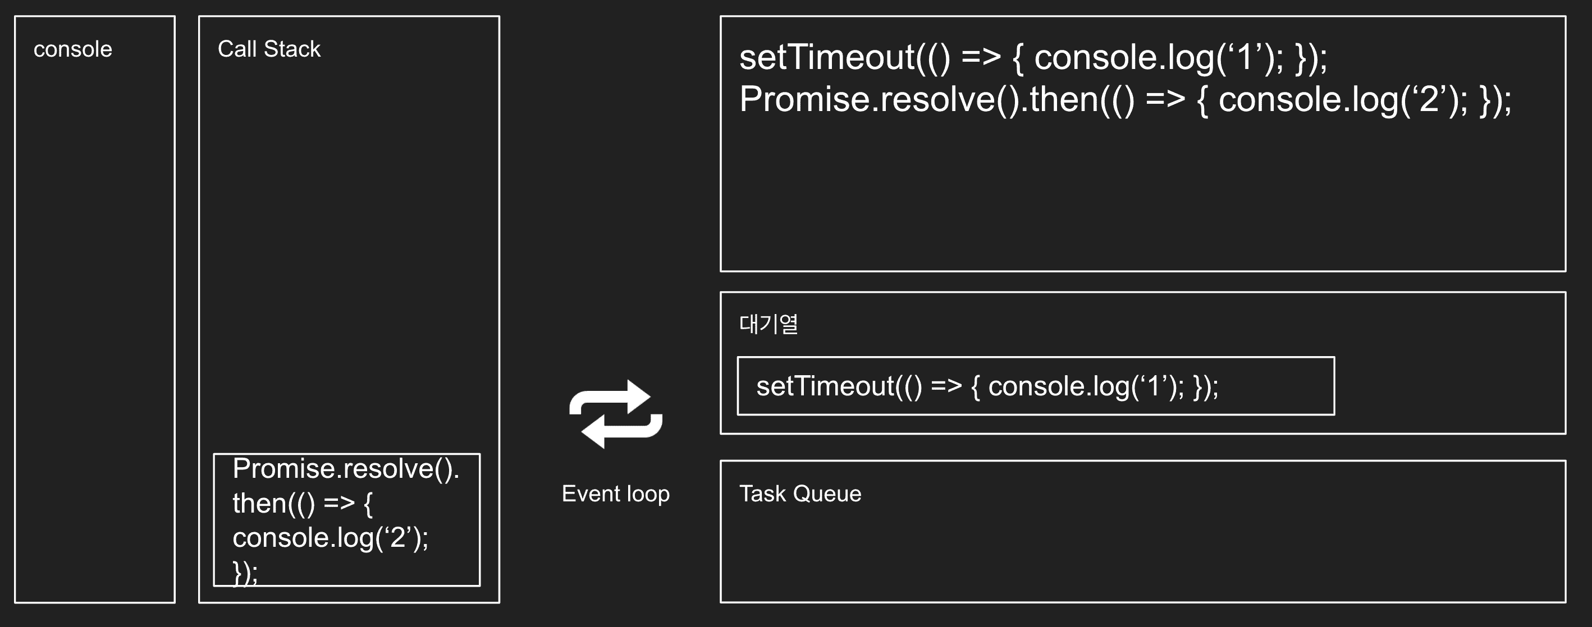
Task: Click empty 대기열 area right of setTimeout block
Action: 1449,386
